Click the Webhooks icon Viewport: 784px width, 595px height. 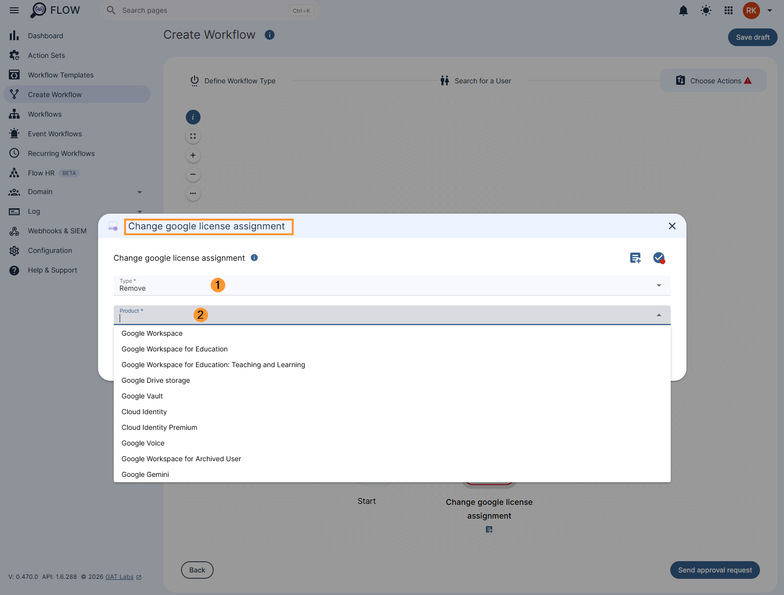point(14,231)
